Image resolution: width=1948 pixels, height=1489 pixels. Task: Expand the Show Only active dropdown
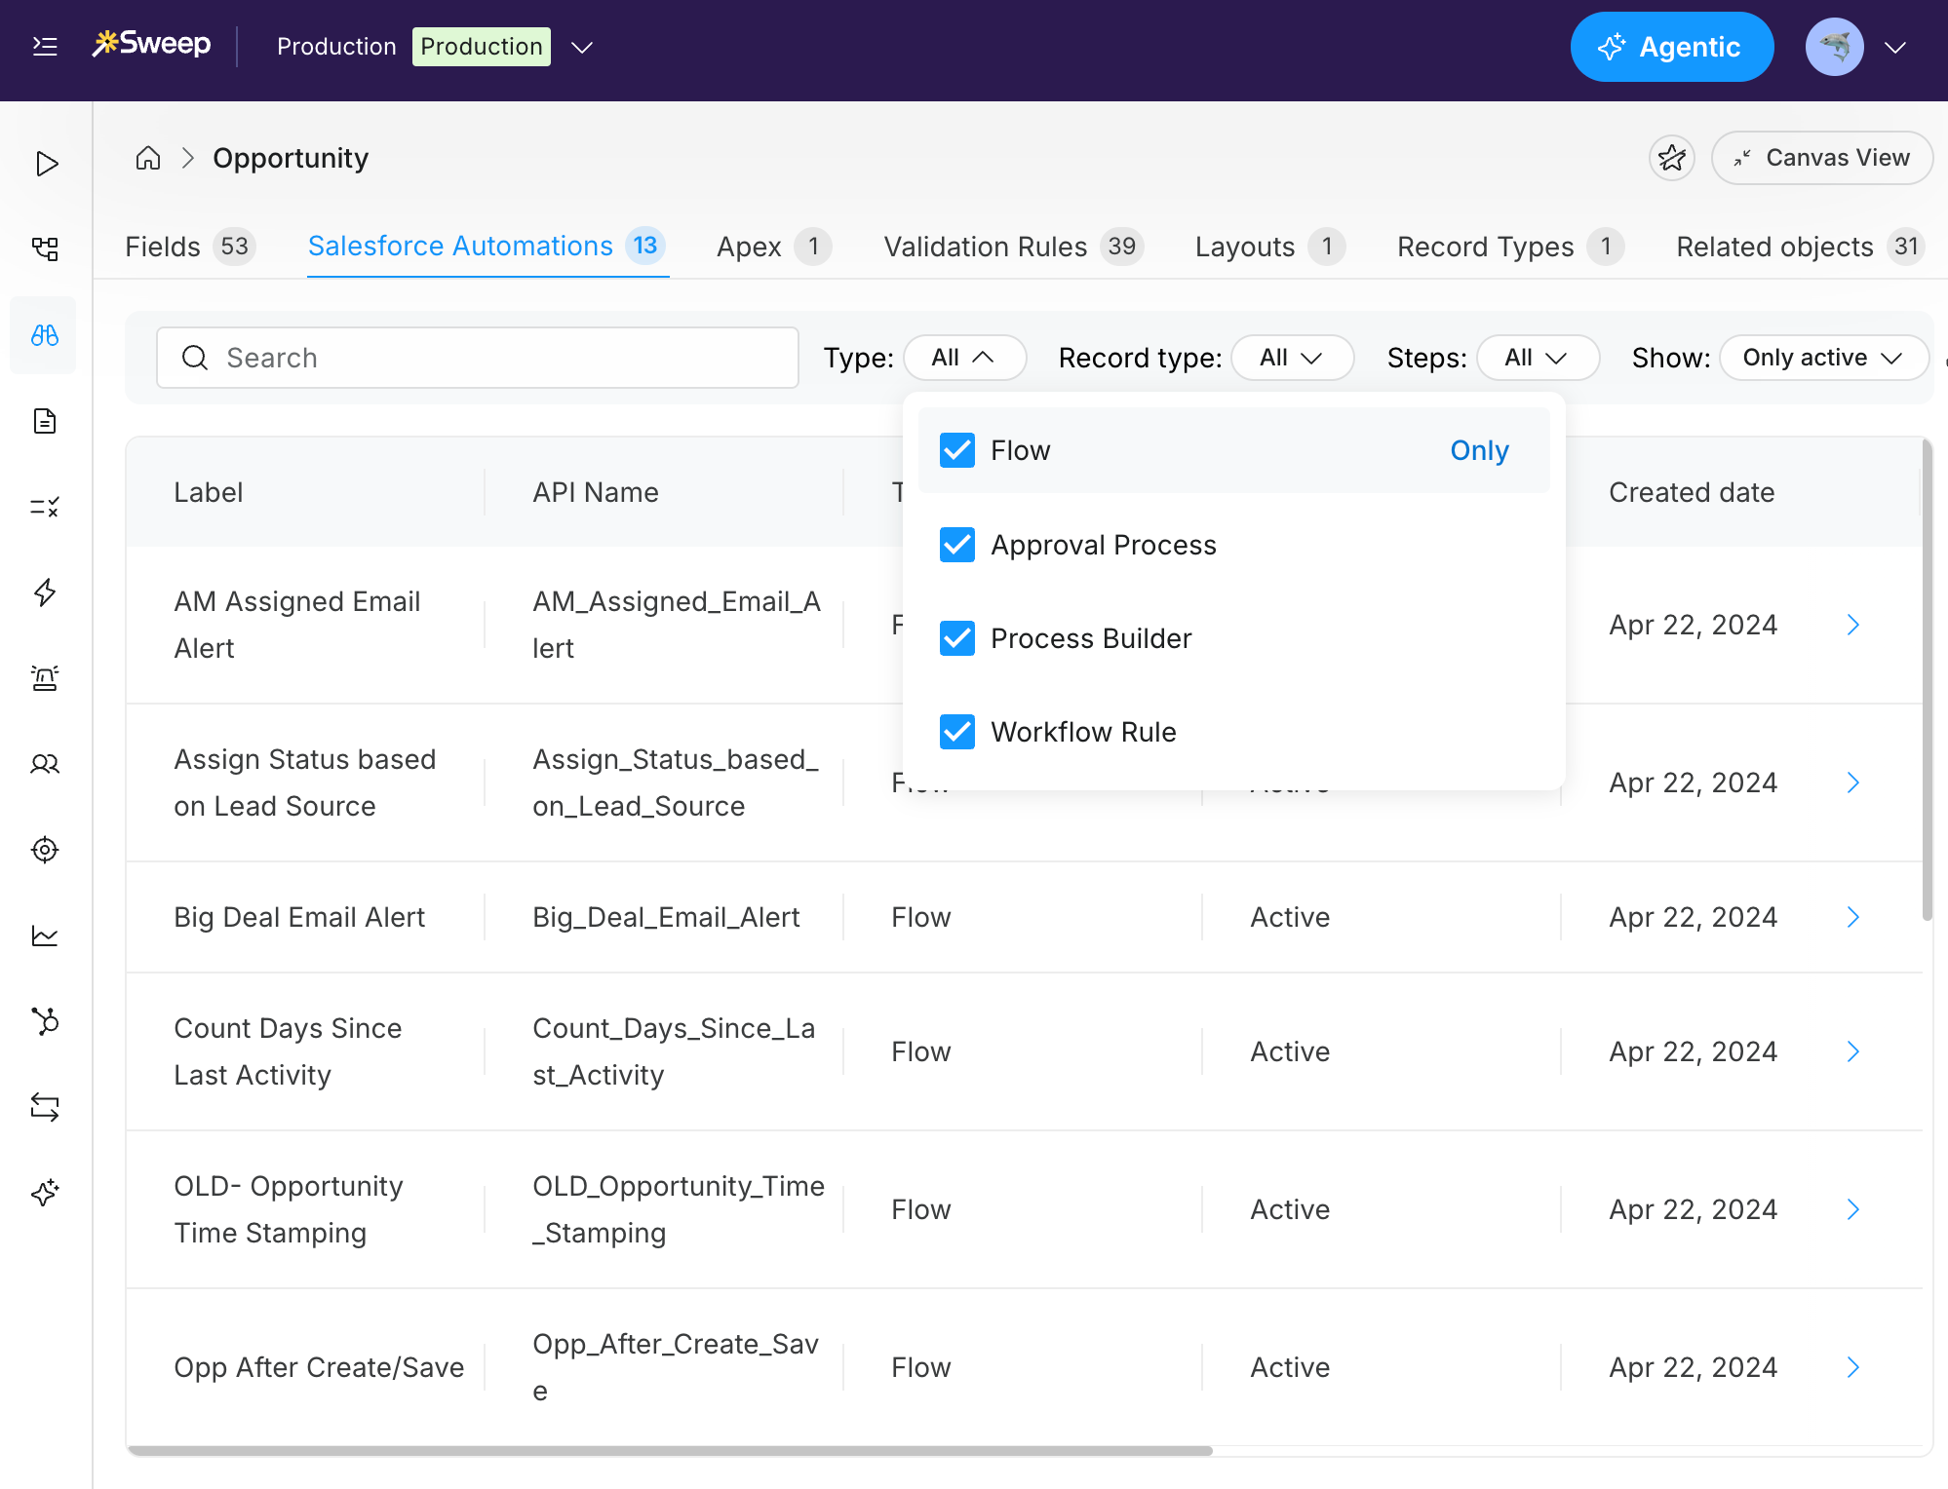[1822, 358]
